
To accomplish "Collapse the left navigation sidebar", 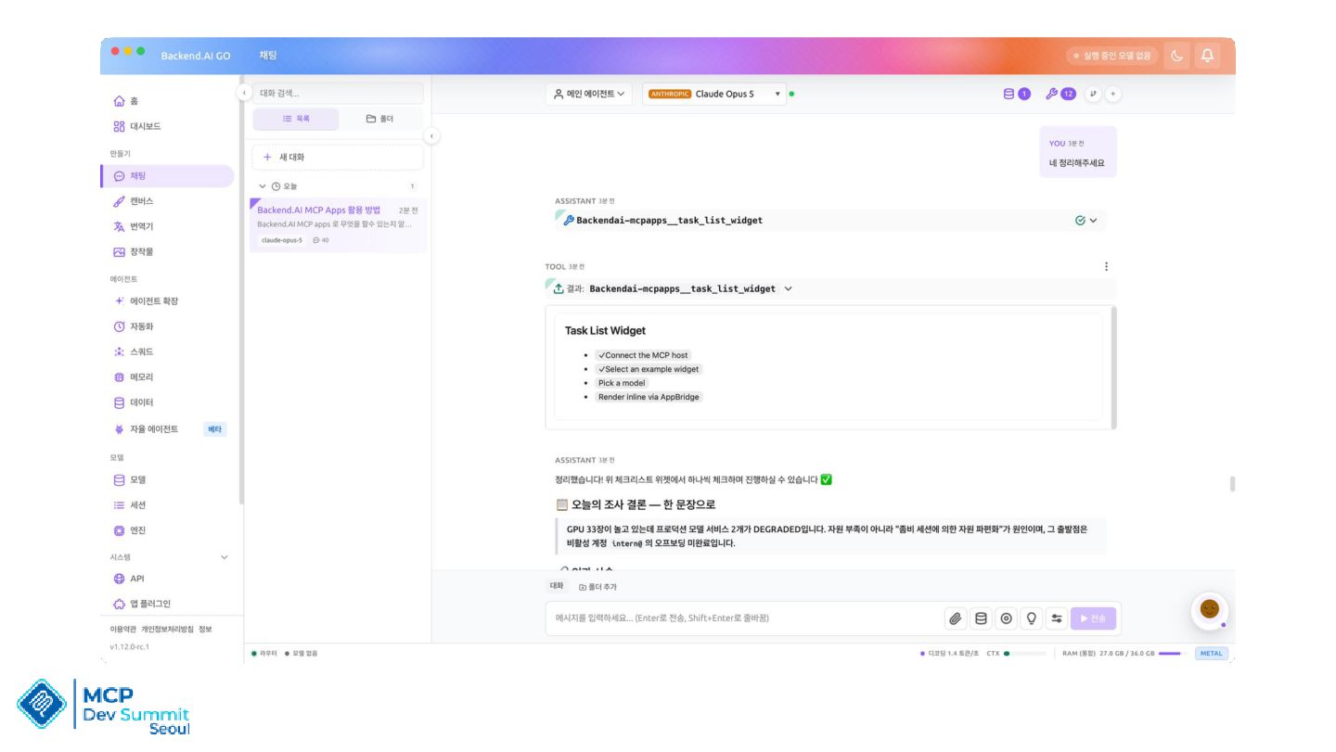I will (x=244, y=93).
